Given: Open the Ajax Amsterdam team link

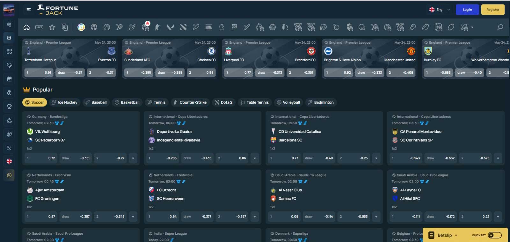Looking at the screenshot, I should click(x=50, y=190).
